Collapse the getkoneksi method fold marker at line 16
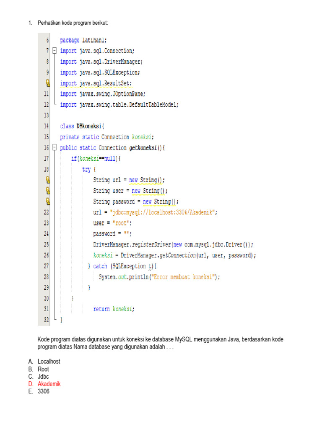Image resolution: width=322 pixels, height=429 pixels. [x=55, y=147]
